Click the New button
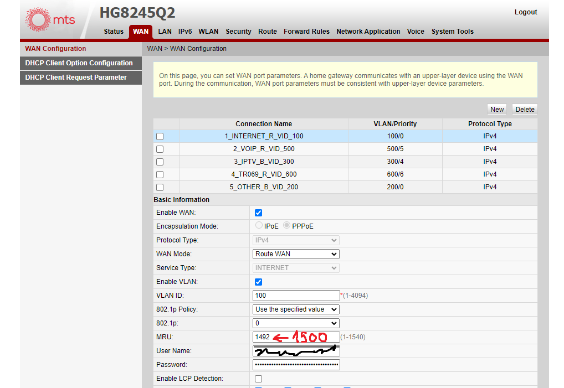Viewport: 564px width, 388px height. click(x=497, y=109)
